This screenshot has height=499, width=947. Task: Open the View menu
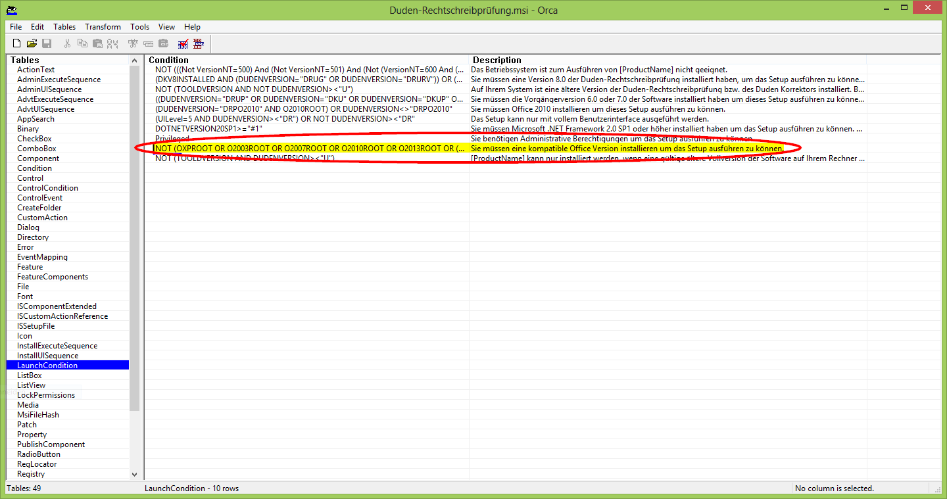(x=166, y=27)
